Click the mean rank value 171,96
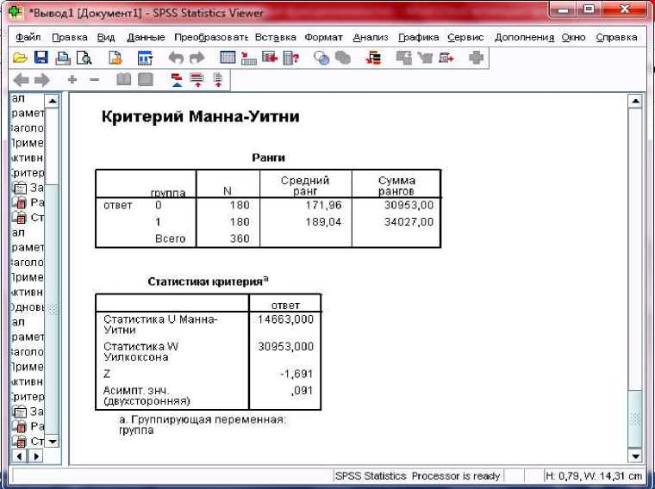This screenshot has width=655, height=489. (323, 205)
